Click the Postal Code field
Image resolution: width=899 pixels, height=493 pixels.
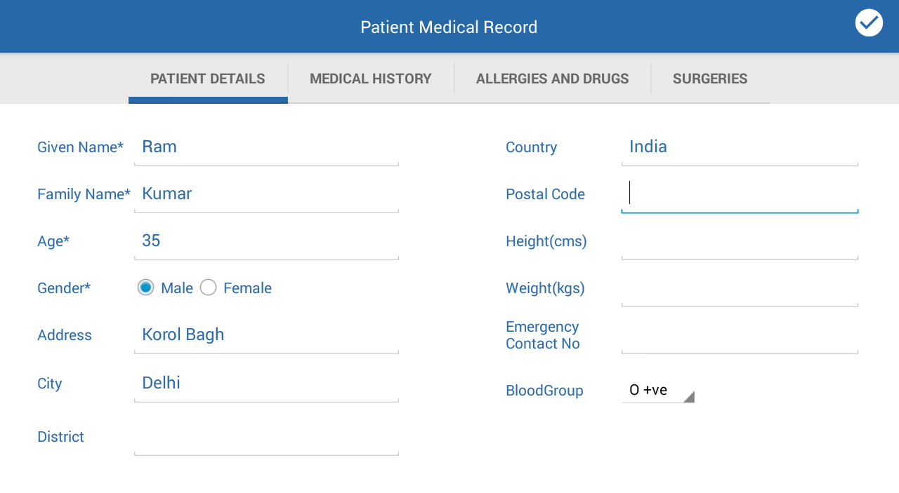[x=740, y=194]
